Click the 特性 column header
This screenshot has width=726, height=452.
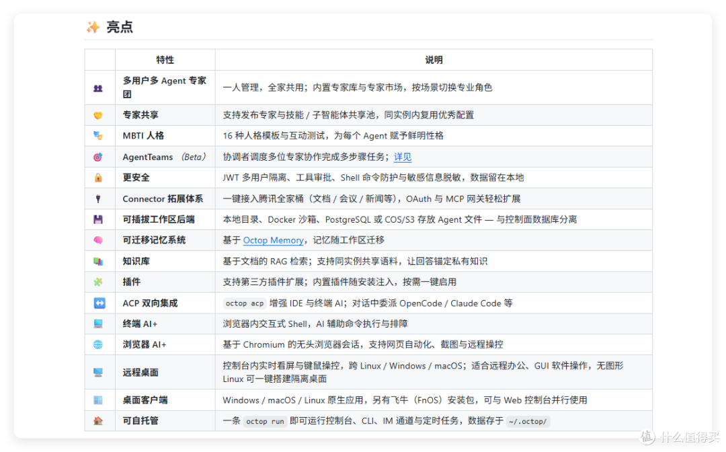(x=165, y=60)
